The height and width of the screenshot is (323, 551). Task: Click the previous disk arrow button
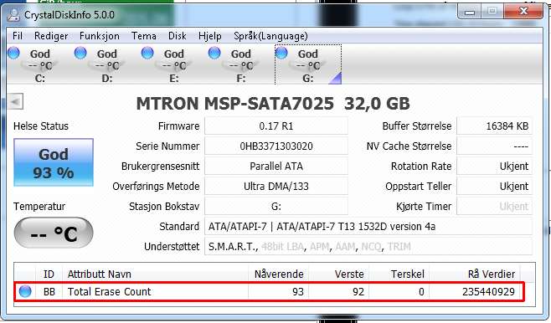tap(15, 102)
